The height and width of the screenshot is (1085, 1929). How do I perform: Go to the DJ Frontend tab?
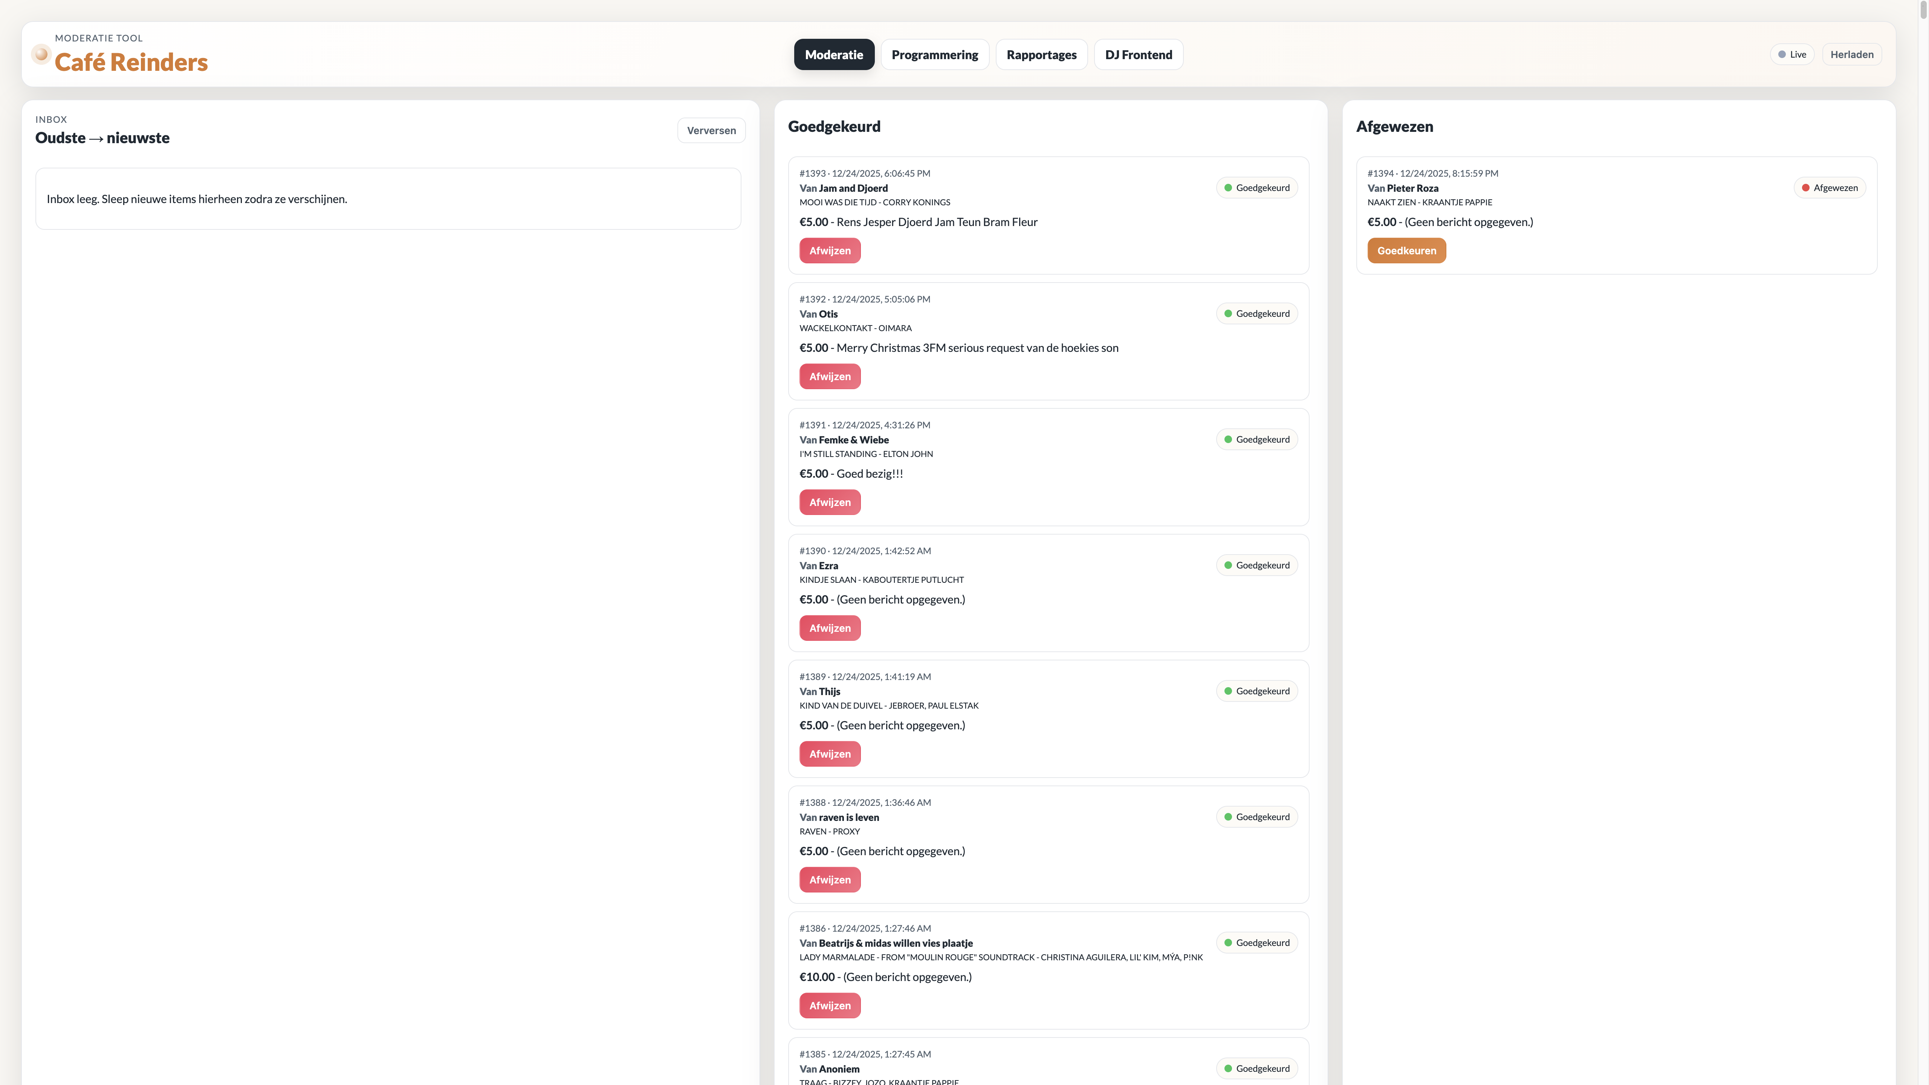(x=1138, y=55)
